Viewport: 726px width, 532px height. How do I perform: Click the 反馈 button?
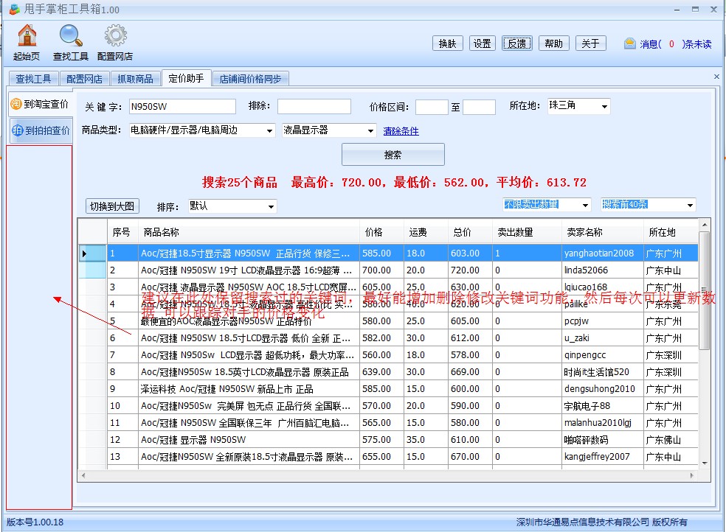click(517, 43)
